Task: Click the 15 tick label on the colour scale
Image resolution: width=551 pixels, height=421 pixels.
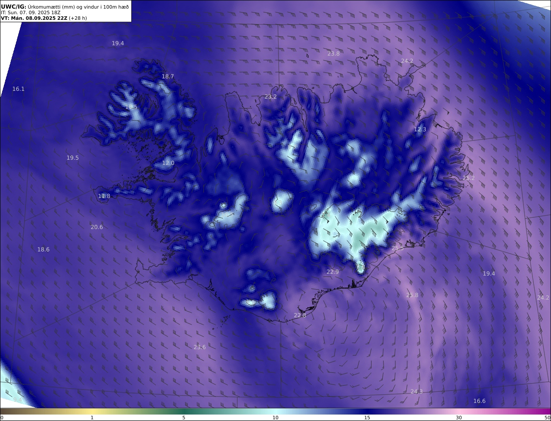Action: (x=367, y=418)
